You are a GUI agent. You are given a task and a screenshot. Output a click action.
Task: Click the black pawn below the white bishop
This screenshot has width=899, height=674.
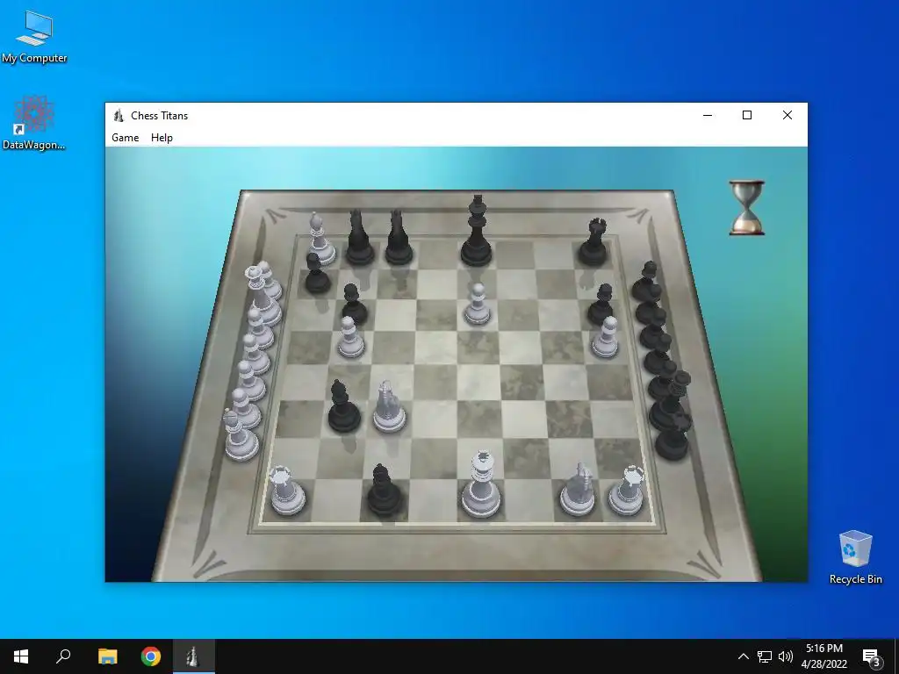pyautogui.click(x=316, y=274)
